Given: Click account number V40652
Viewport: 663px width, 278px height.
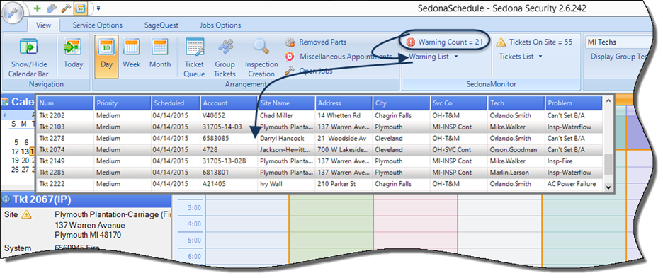Looking at the screenshot, I should [215, 115].
